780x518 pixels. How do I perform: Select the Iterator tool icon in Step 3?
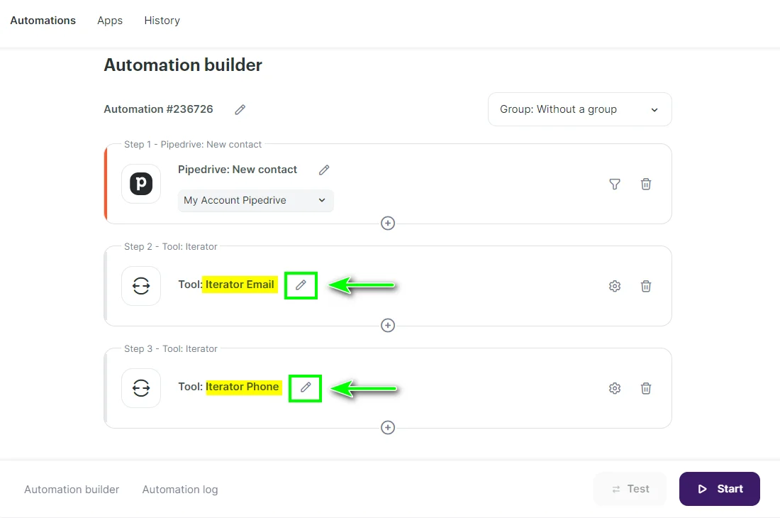[140, 388]
